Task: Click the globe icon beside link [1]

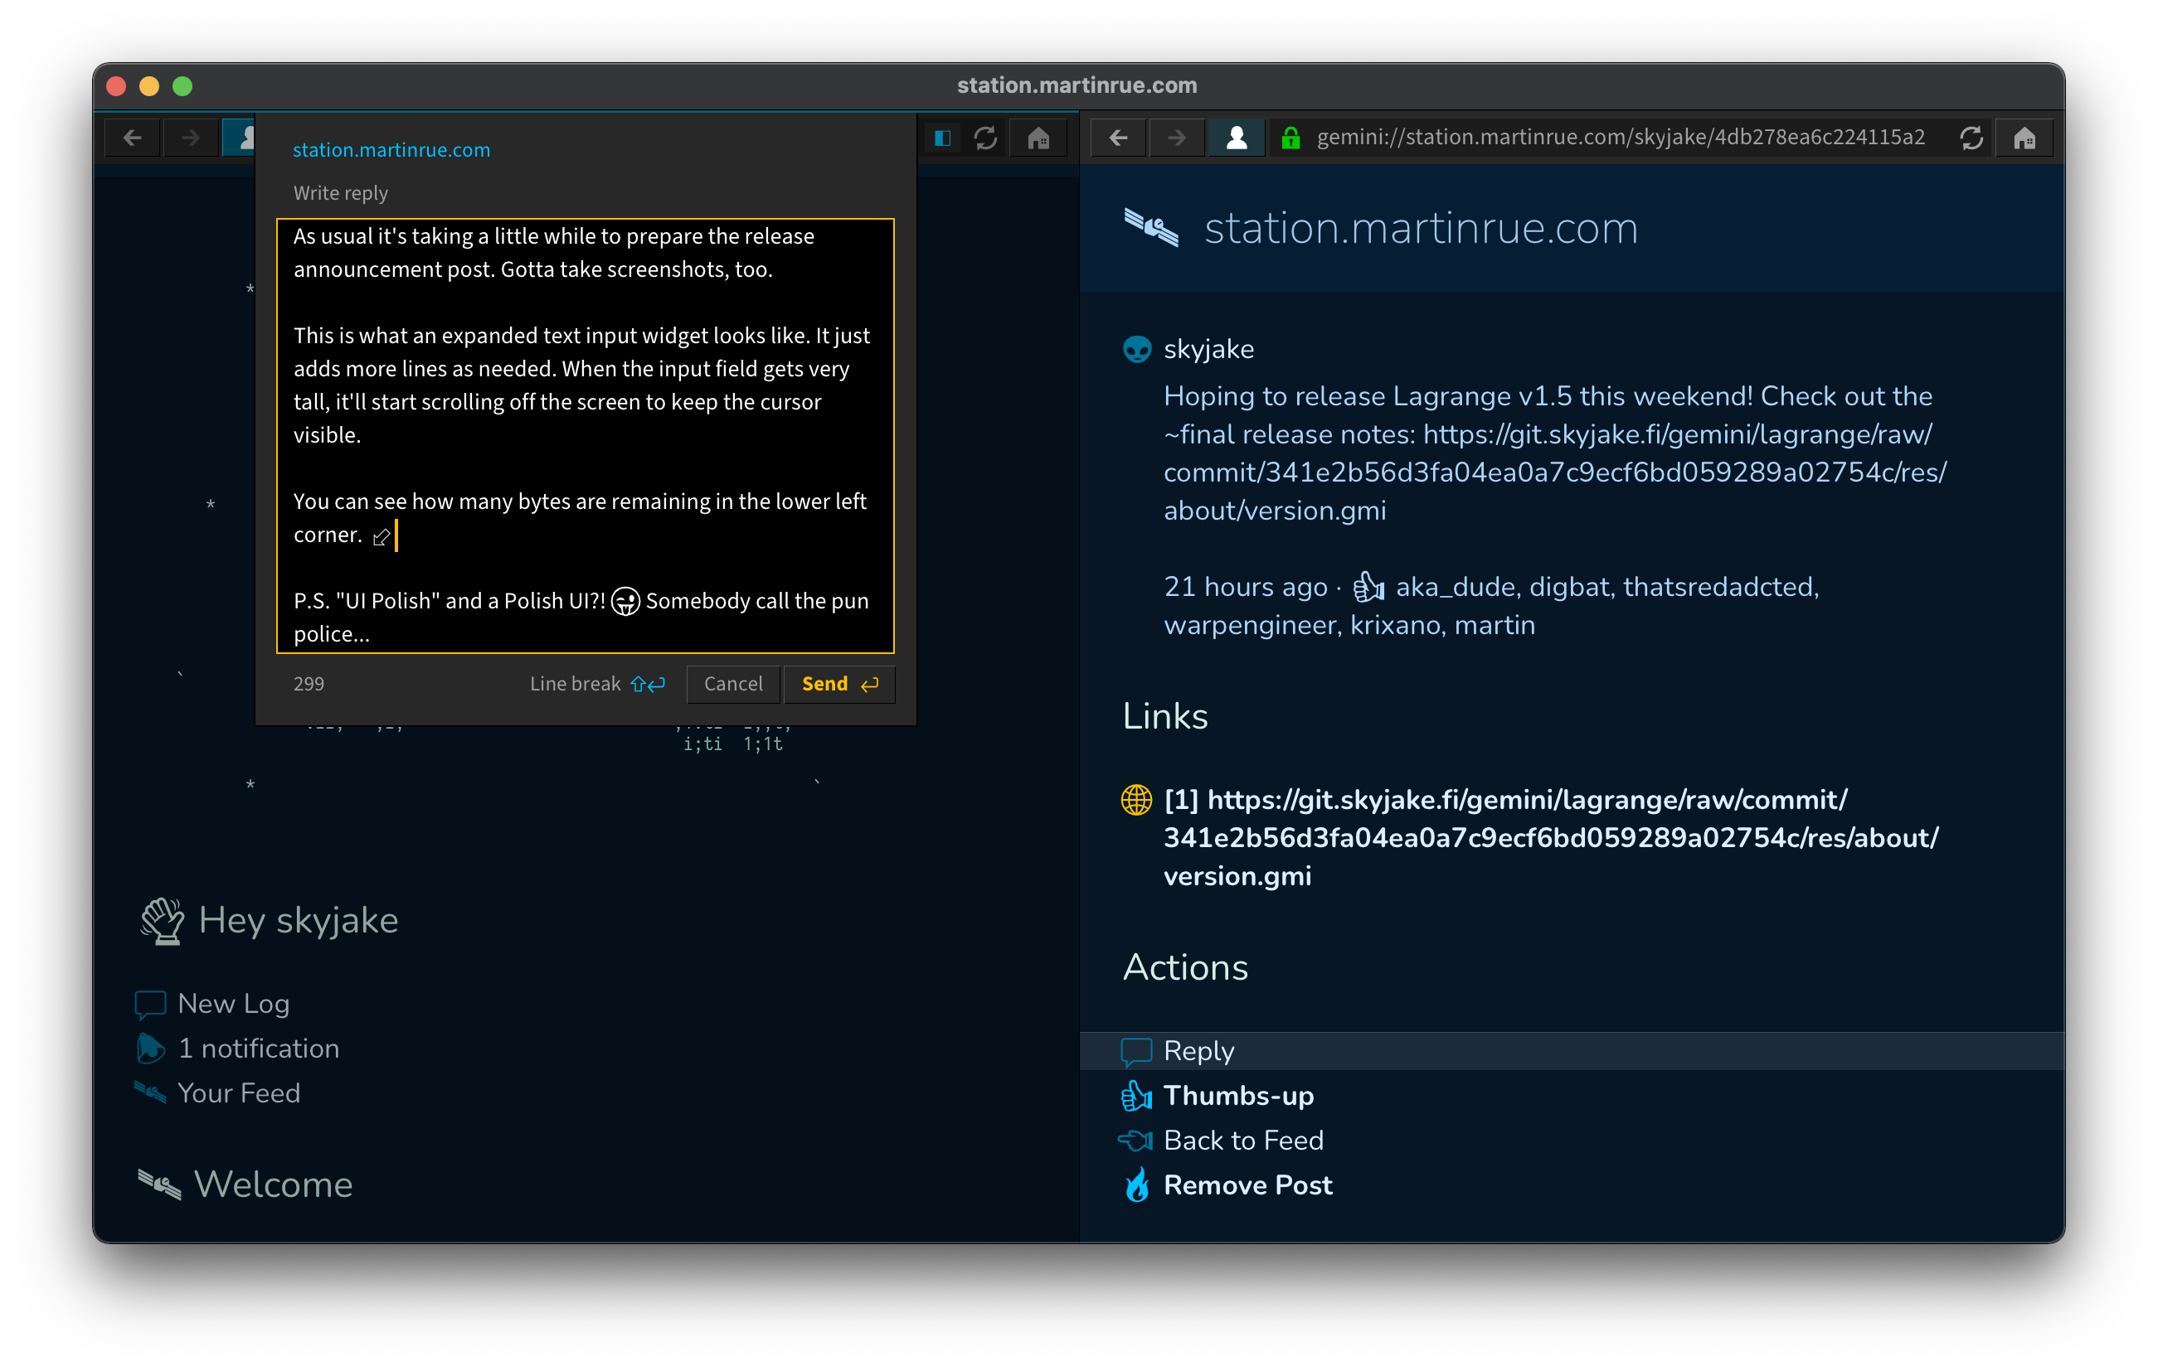Action: tap(1136, 799)
